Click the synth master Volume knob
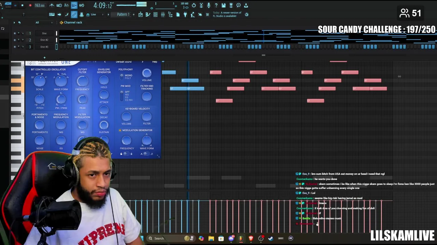The width and height of the screenshot is (437, 245). click(x=147, y=73)
